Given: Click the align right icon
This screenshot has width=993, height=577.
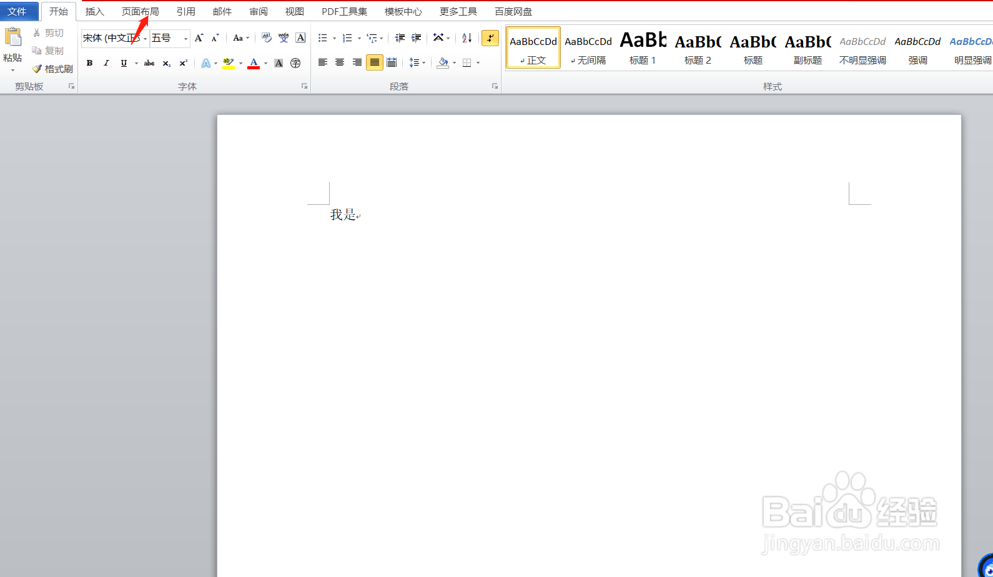Looking at the screenshot, I should (357, 62).
